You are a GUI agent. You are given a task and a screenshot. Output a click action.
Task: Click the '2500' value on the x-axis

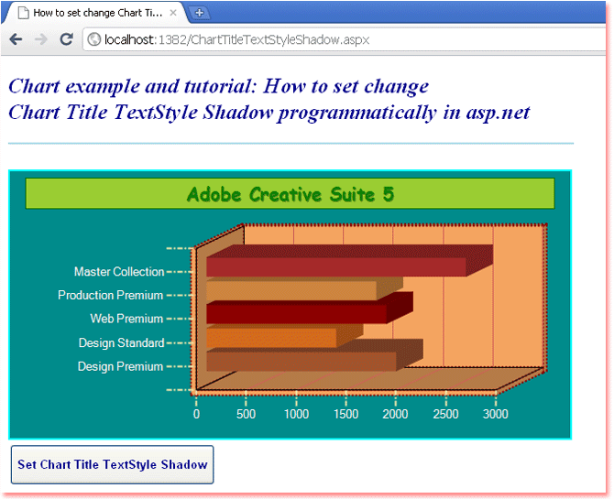445,414
